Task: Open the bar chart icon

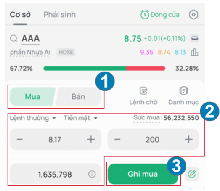Action: (194, 52)
